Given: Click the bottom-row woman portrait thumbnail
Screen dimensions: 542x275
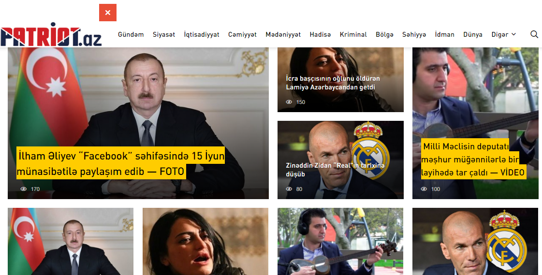Looking at the screenshot, I should pos(205,242).
